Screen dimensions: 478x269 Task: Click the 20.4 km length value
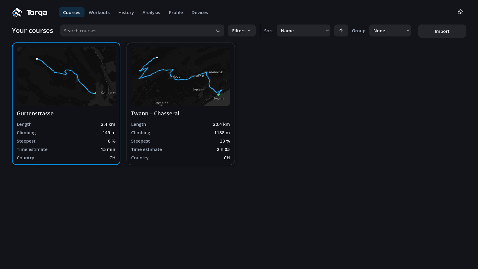221,124
